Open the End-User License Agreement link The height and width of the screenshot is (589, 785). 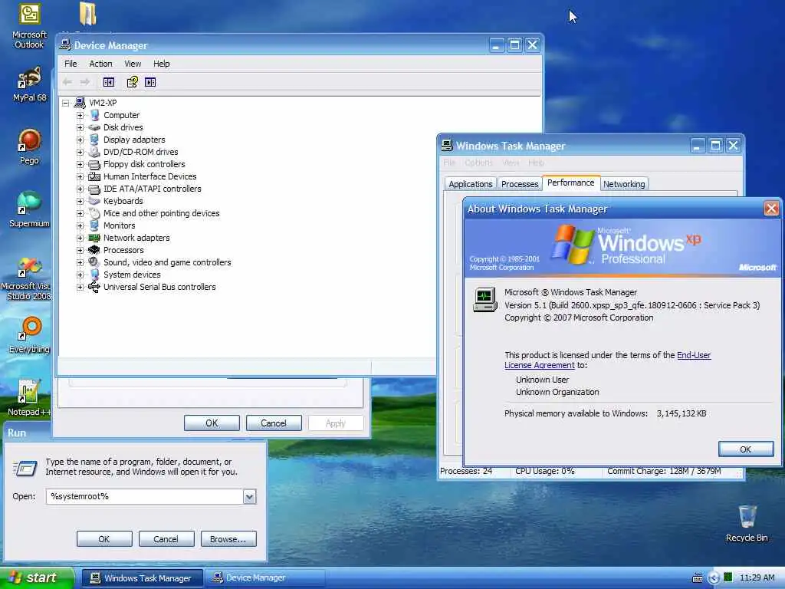point(607,360)
